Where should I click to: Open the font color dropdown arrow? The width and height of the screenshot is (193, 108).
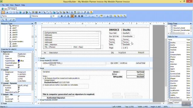(99, 16)
